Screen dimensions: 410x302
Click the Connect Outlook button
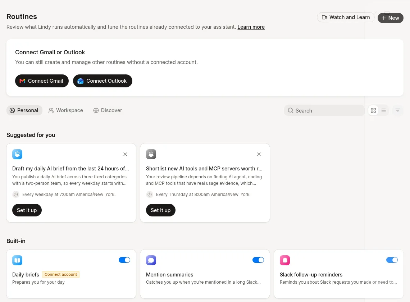[x=102, y=81]
